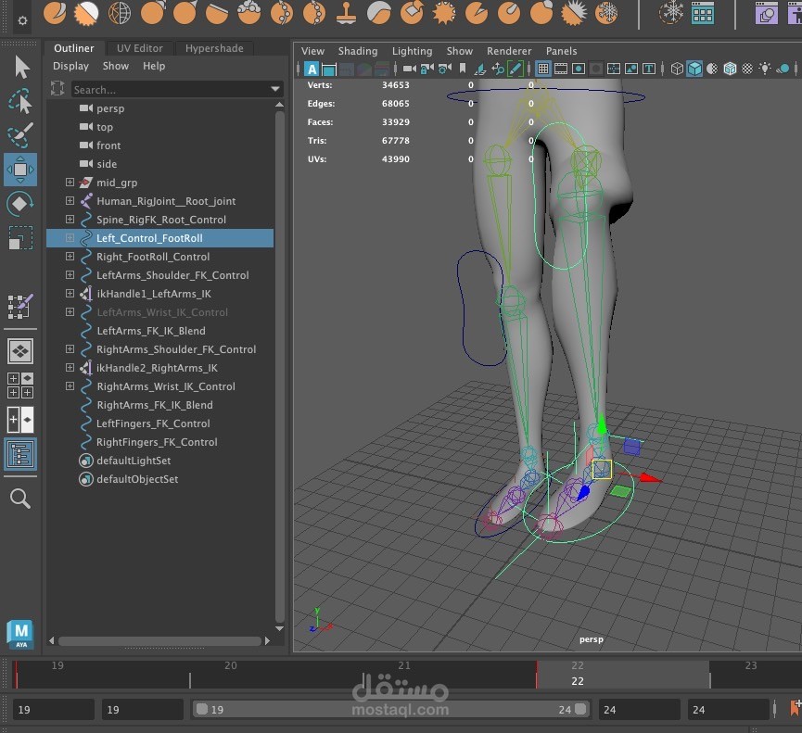
Task: Activate the Move tool
Action: click(x=20, y=170)
